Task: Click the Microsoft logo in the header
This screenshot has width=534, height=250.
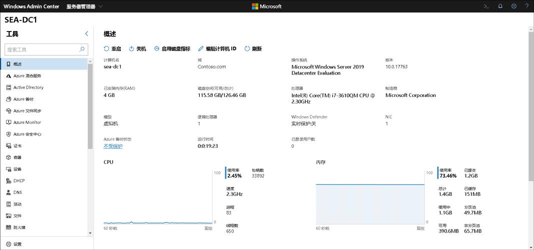Action: (x=267, y=6)
